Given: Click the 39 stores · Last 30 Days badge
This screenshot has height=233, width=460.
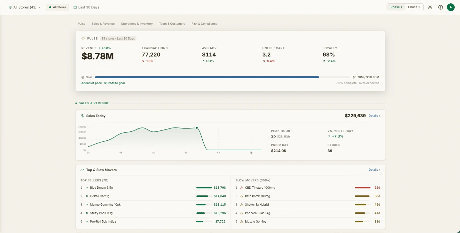Looking at the screenshot, I should tap(118, 39).
